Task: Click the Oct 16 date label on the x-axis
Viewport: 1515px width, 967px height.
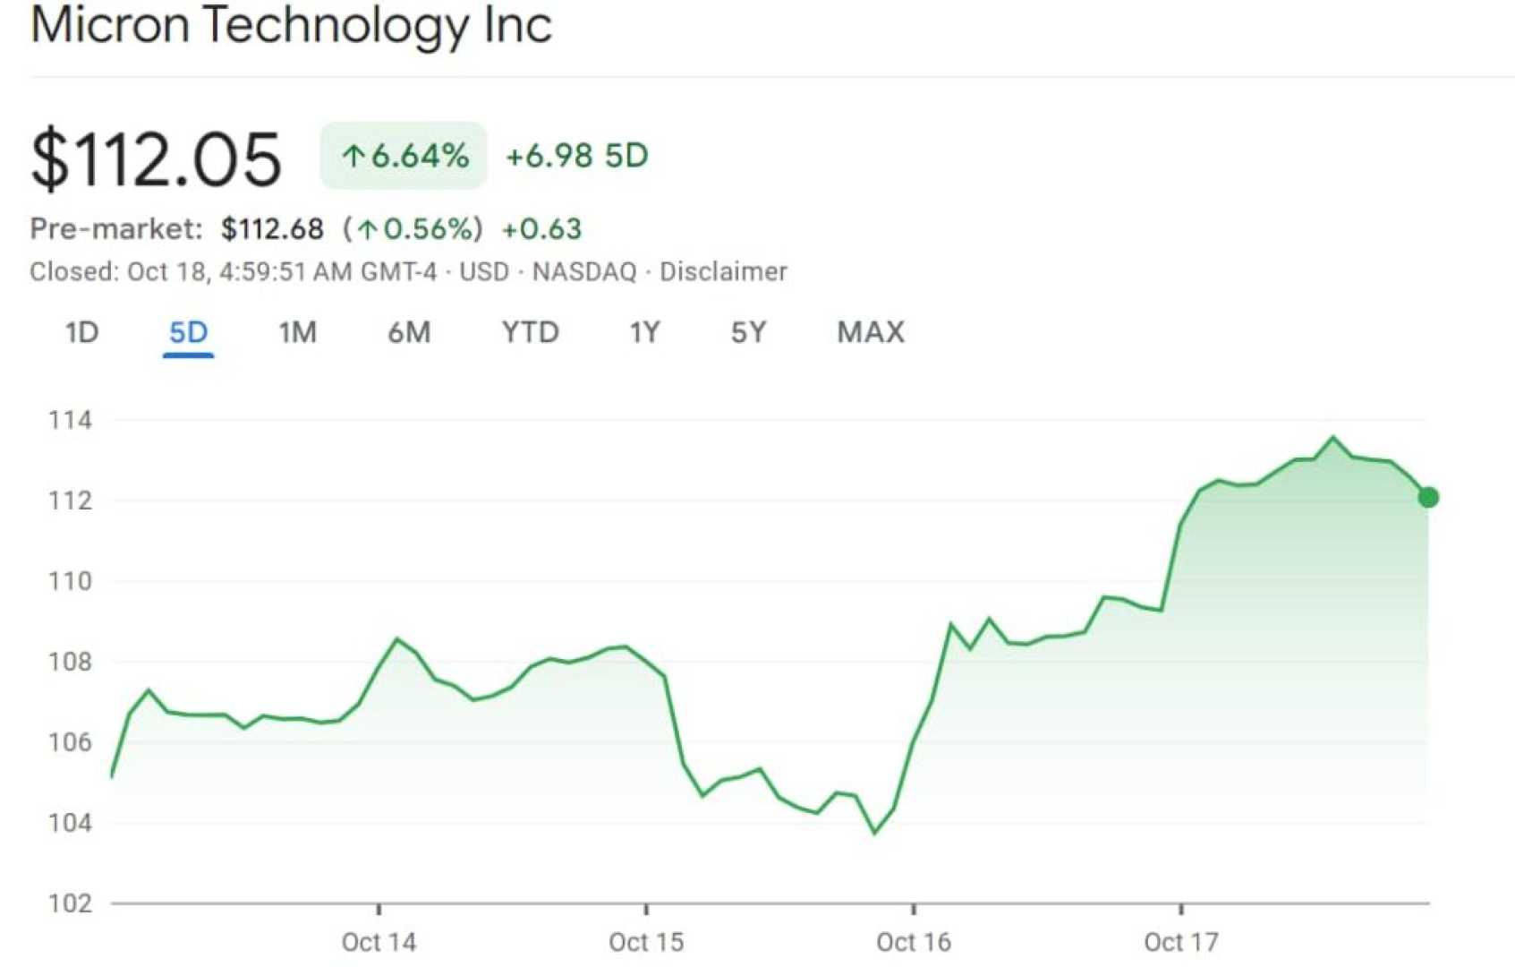Action: pyautogui.click(x=913, y=942)
